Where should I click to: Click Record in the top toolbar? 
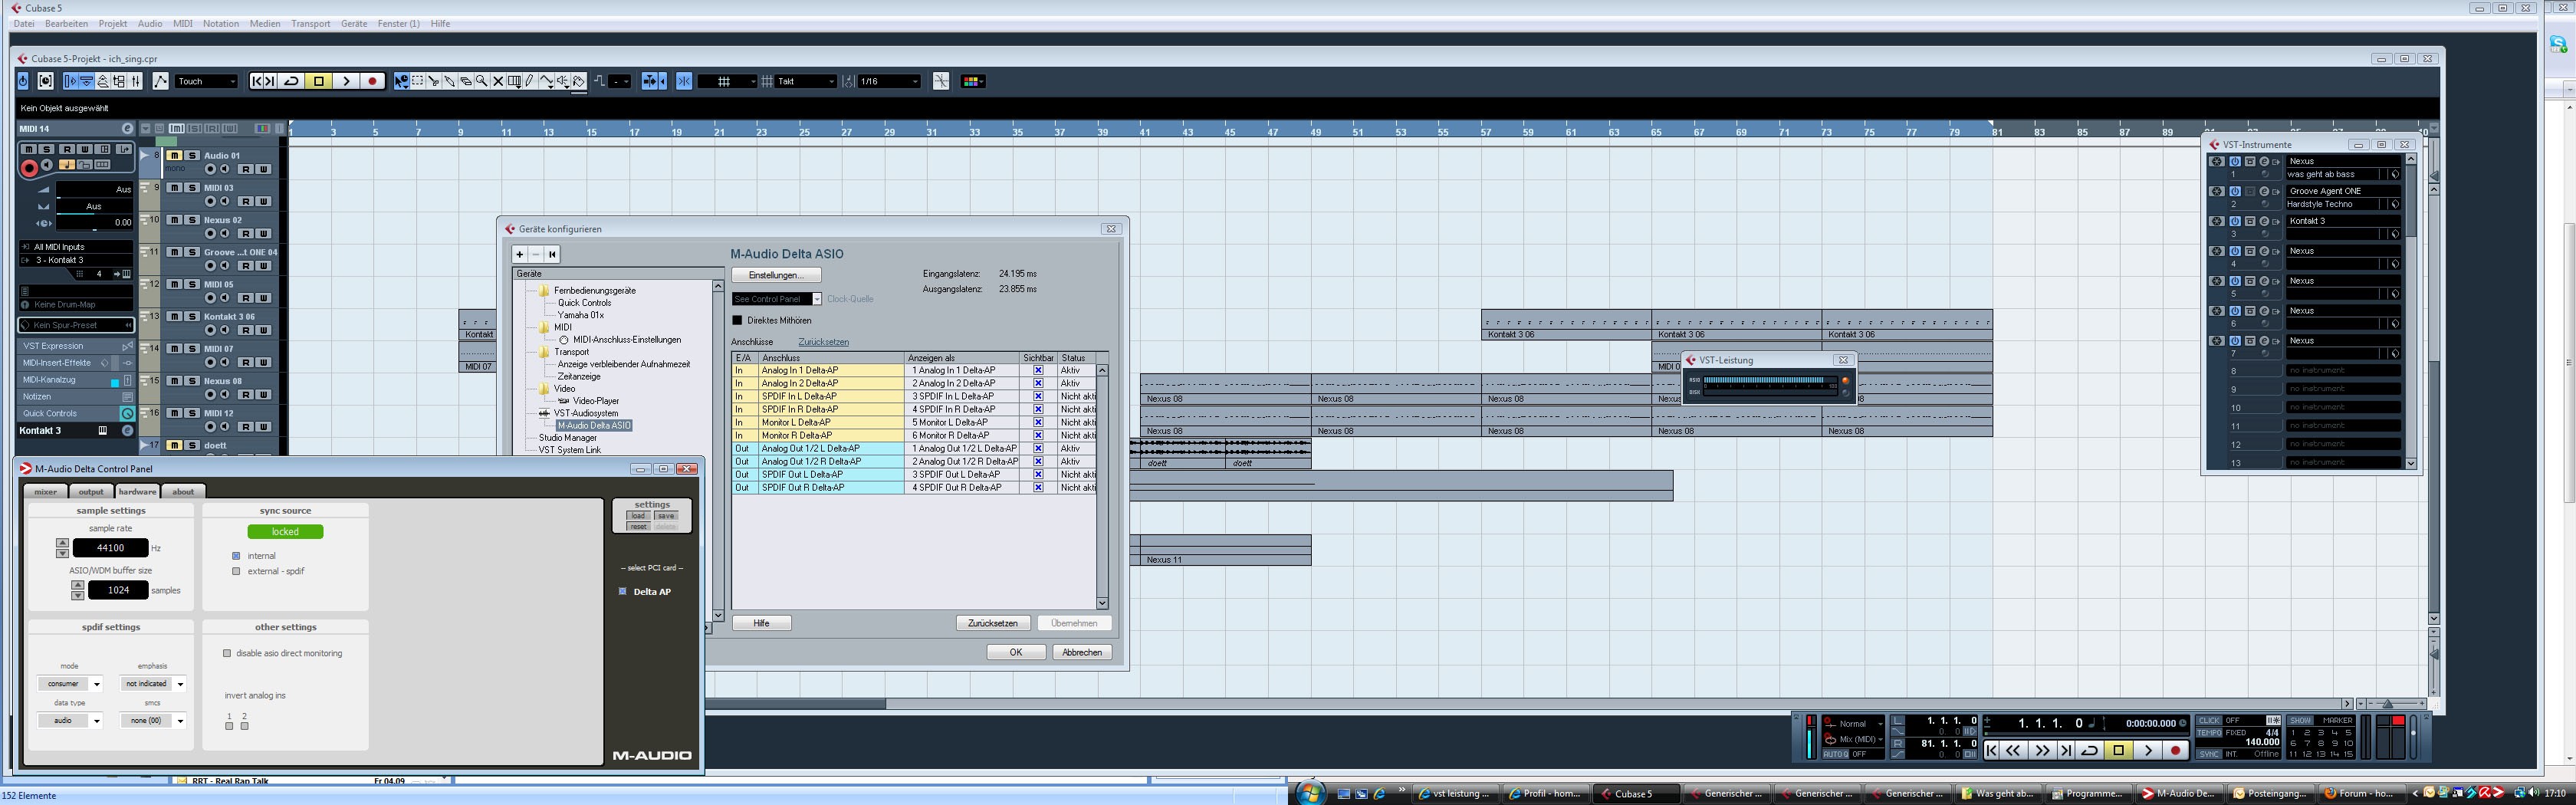(372, 81)
